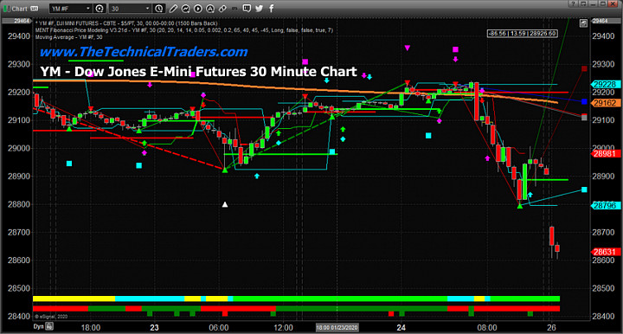Click the chain link symbol icon
This screenshot has height=334, width=623.
click(x=222, y=9)
